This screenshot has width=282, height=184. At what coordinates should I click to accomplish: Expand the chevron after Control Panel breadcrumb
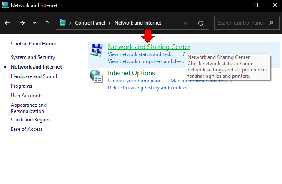pos(110,23)
